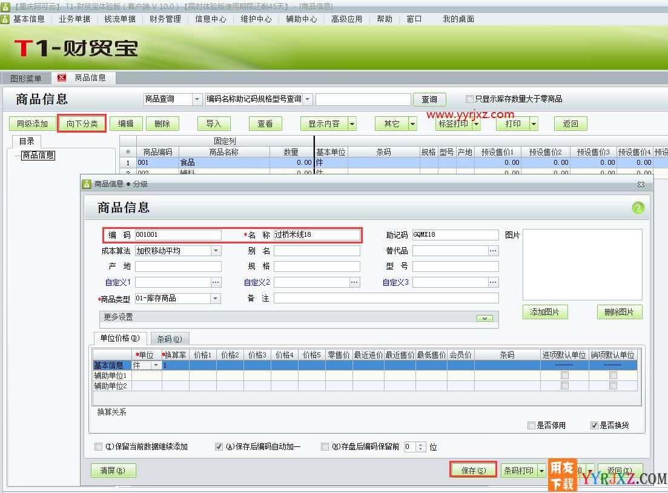Click the green help question-mark icon
Image resolution: width=668 pixels, height=493 pixels.
pyautogui.click(x=638, y=208)
